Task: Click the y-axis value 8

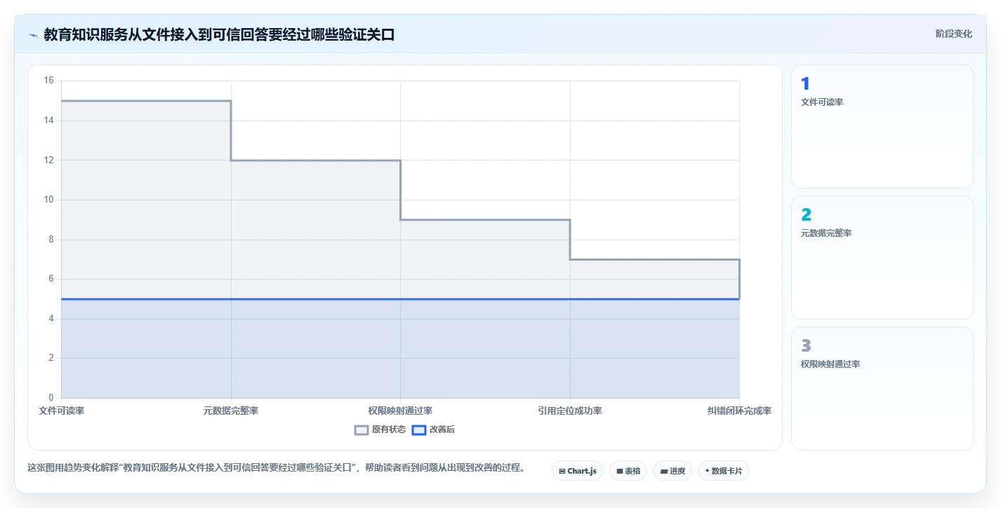Action: pos(51,240)
